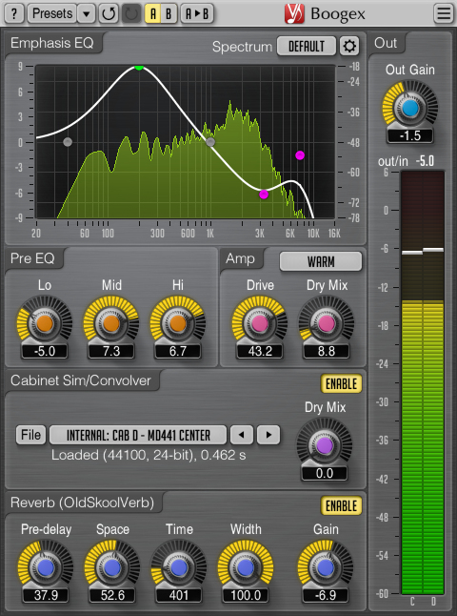Click the Hi value field 6.7
Image resolution: width=457 pixels, height=616 pixels.
(x=178, y=351)
